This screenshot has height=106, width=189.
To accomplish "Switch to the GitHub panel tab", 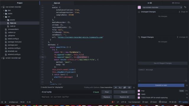I will pyautogui.click(x=176, y=3).
